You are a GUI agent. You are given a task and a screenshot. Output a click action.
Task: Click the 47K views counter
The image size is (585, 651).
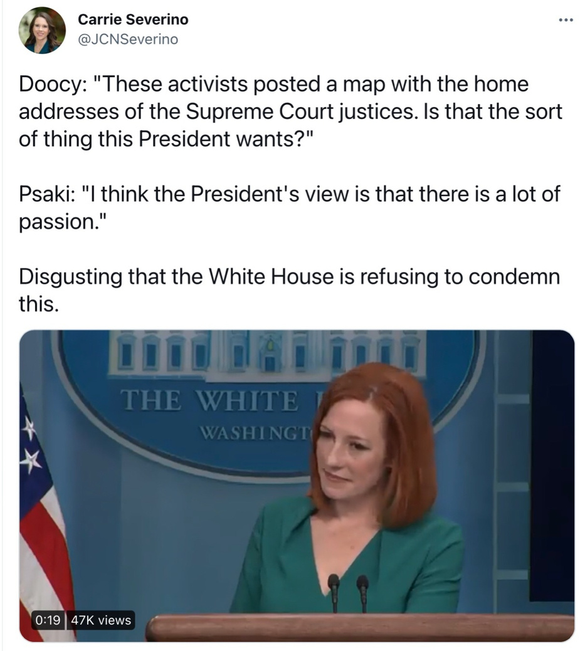tap(101, 620)
